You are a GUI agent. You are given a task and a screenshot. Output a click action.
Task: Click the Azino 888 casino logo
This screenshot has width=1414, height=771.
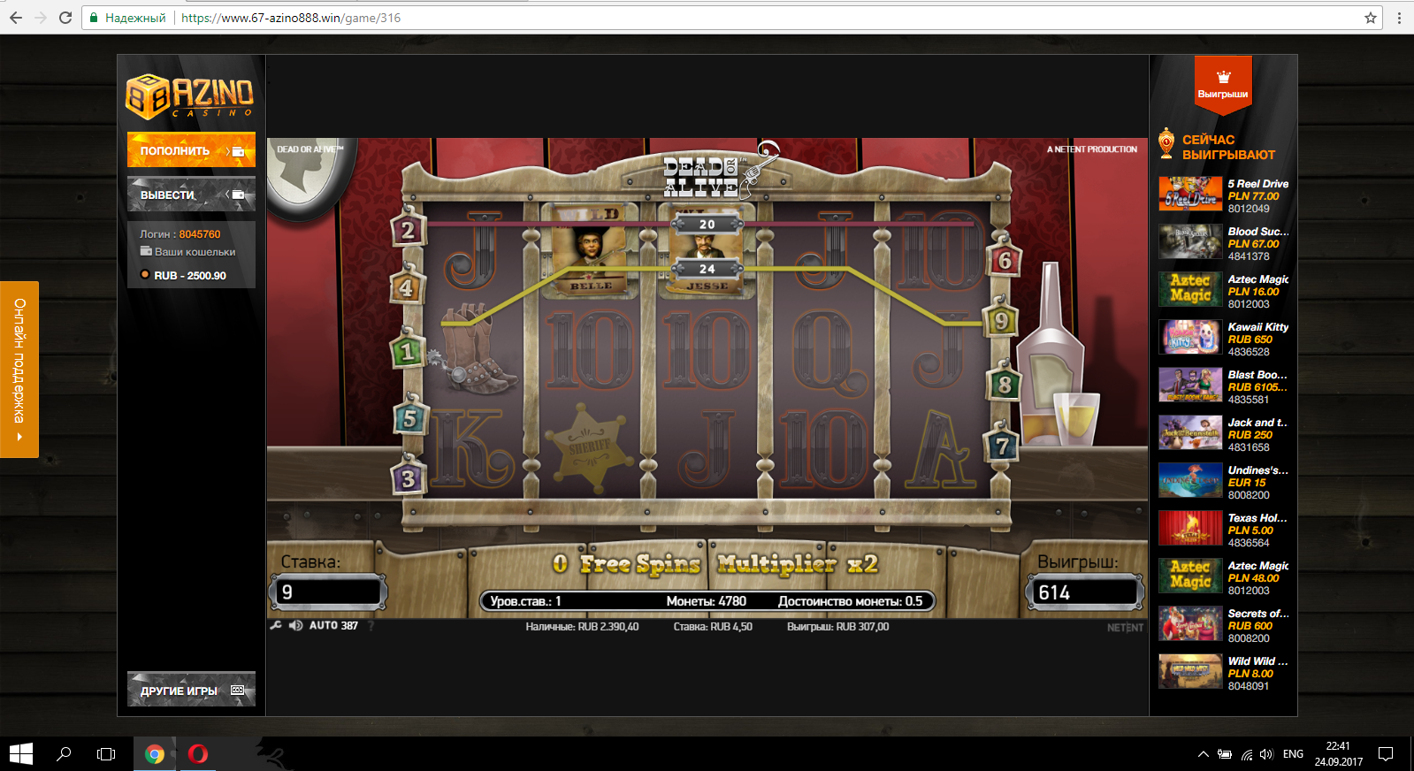point(190,95)
